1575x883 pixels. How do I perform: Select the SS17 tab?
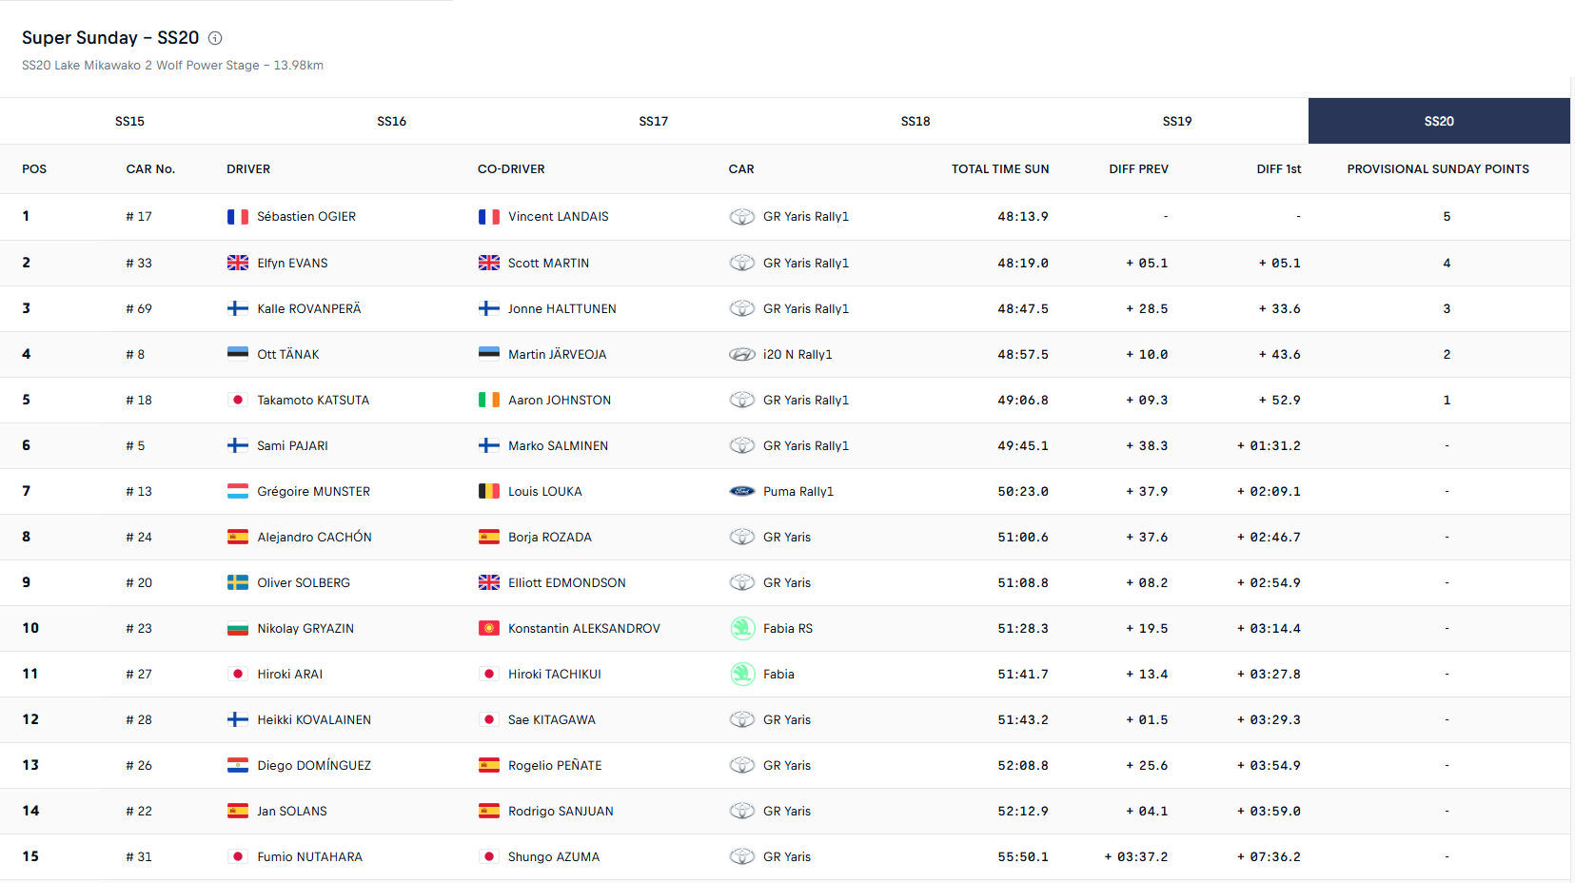pos(653,121)
